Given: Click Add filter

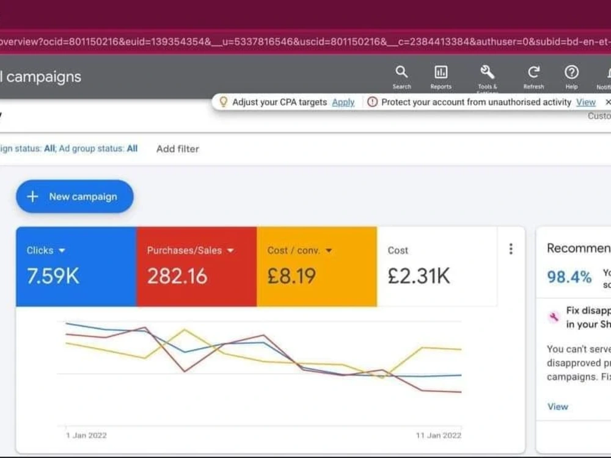Looking at the screenshot, I should (x=178, y=149).
